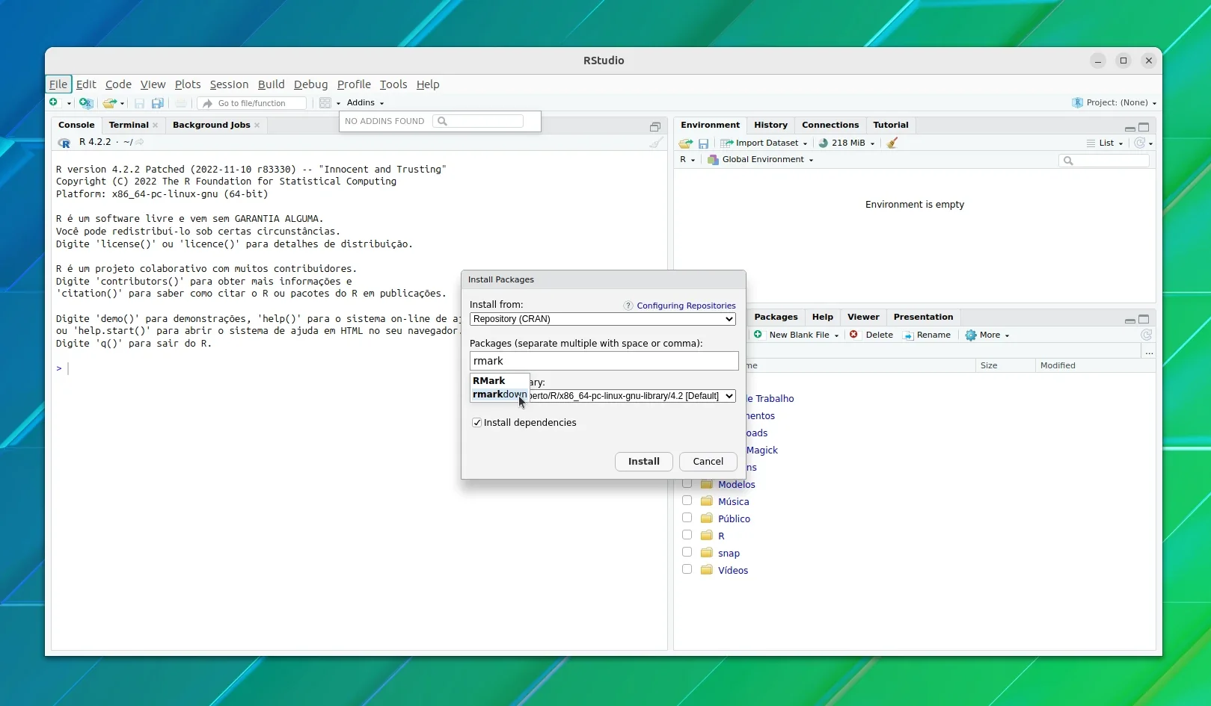Click the Delete file red icon

click(853, 335)
